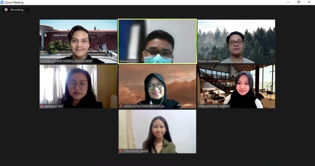Close the Zoom Meeting window
This screenshot has width=315, height=166.
[309, 2]
